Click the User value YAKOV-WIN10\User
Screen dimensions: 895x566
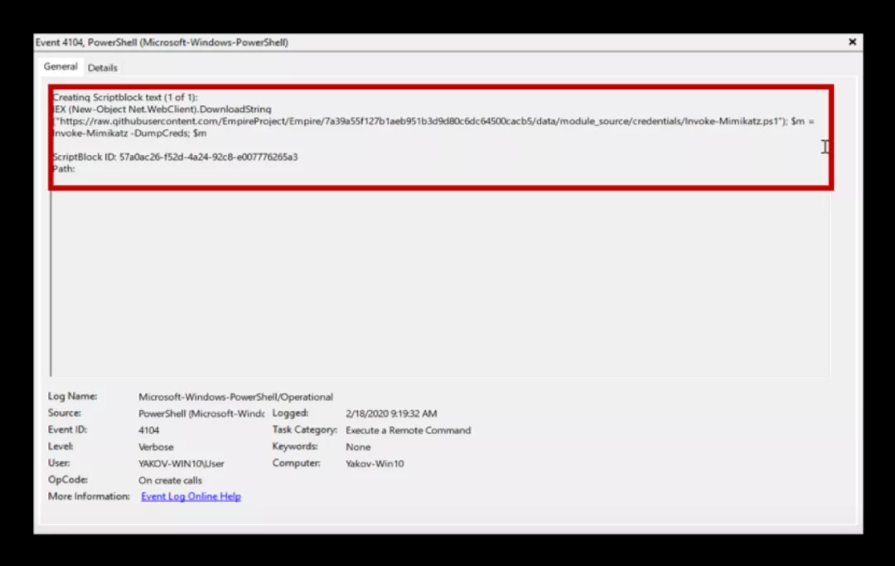(181, 463)
